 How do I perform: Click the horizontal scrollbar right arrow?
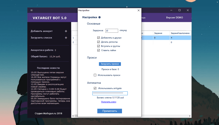pos(190,116)
